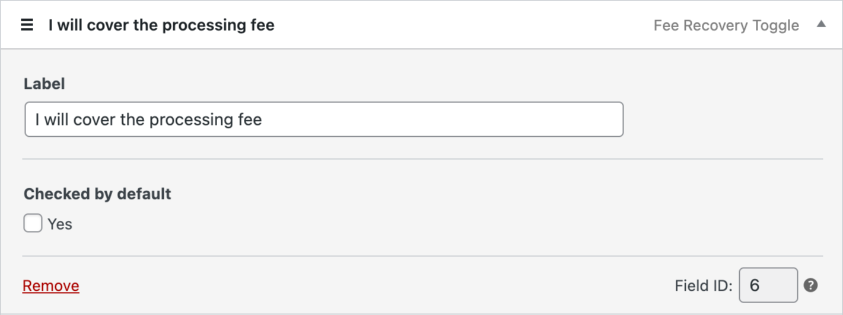The height and width of the screenshot is (315, 843).
Task: Click the Field ID help question mark
Action: tap(810, 285)
